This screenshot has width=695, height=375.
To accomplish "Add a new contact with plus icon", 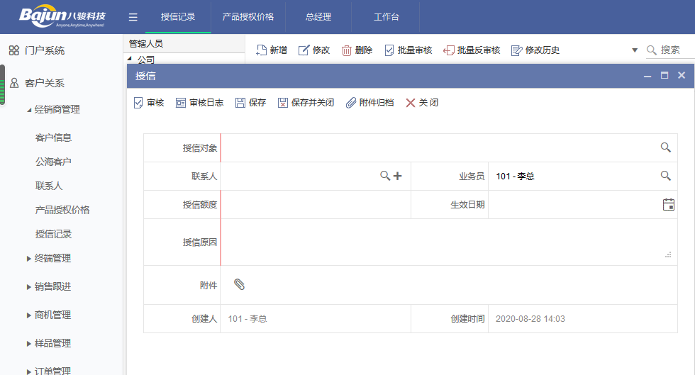I will tap(398, 176).
